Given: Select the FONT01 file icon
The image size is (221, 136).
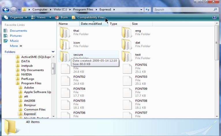Looking at the screenshot, I should (x=127, y=69).
